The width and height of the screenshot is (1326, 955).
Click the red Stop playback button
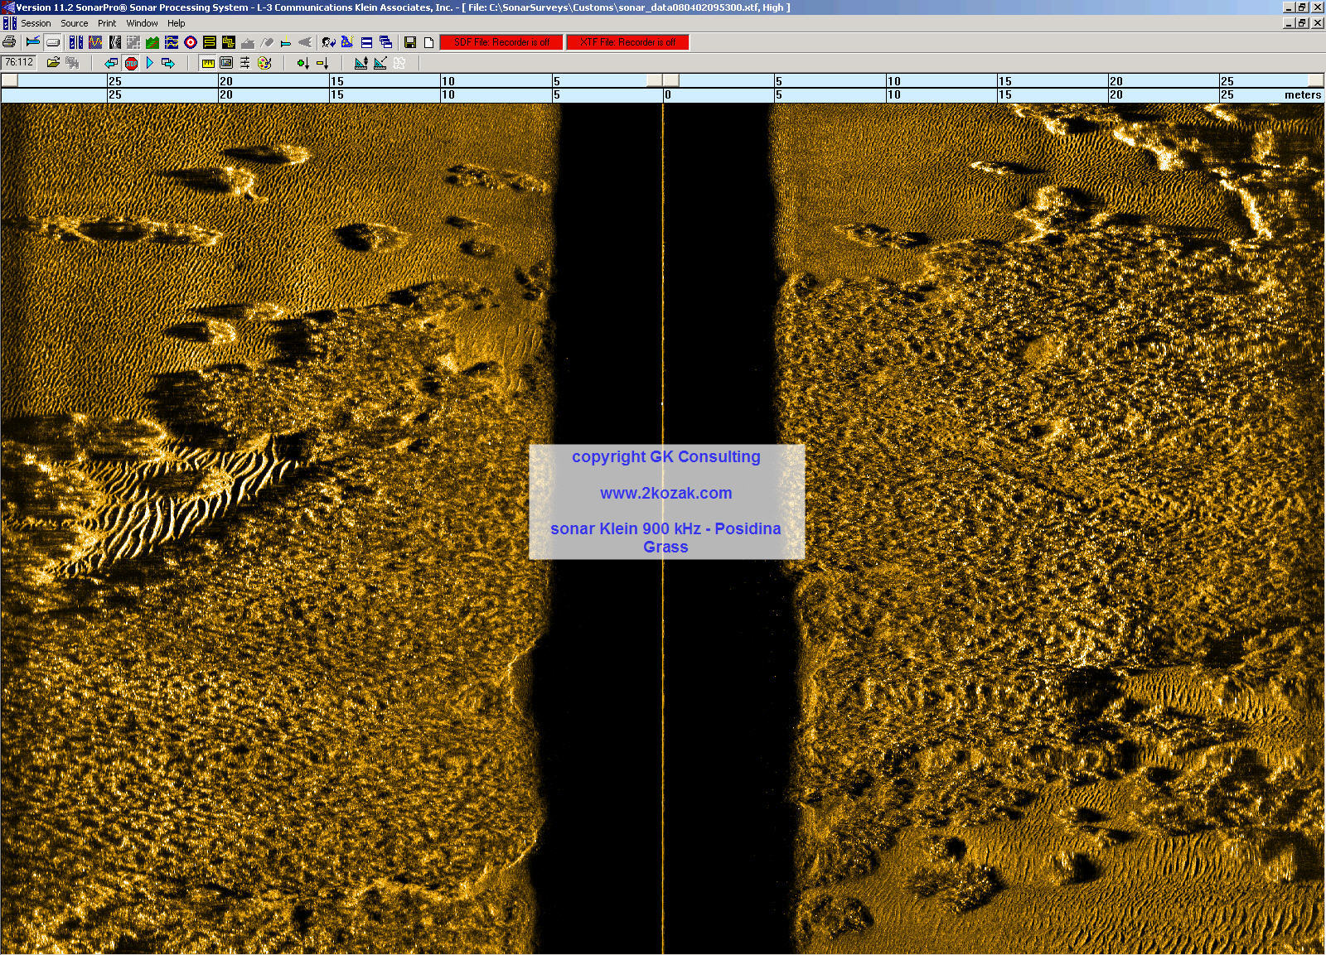tap(131, 63)
